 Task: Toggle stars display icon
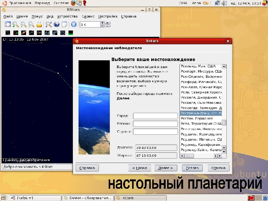(8, 32)
